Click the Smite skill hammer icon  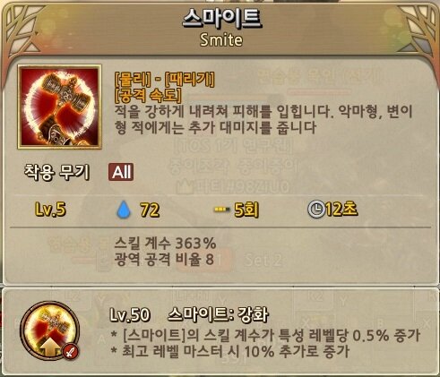click(x=60, y=107)
